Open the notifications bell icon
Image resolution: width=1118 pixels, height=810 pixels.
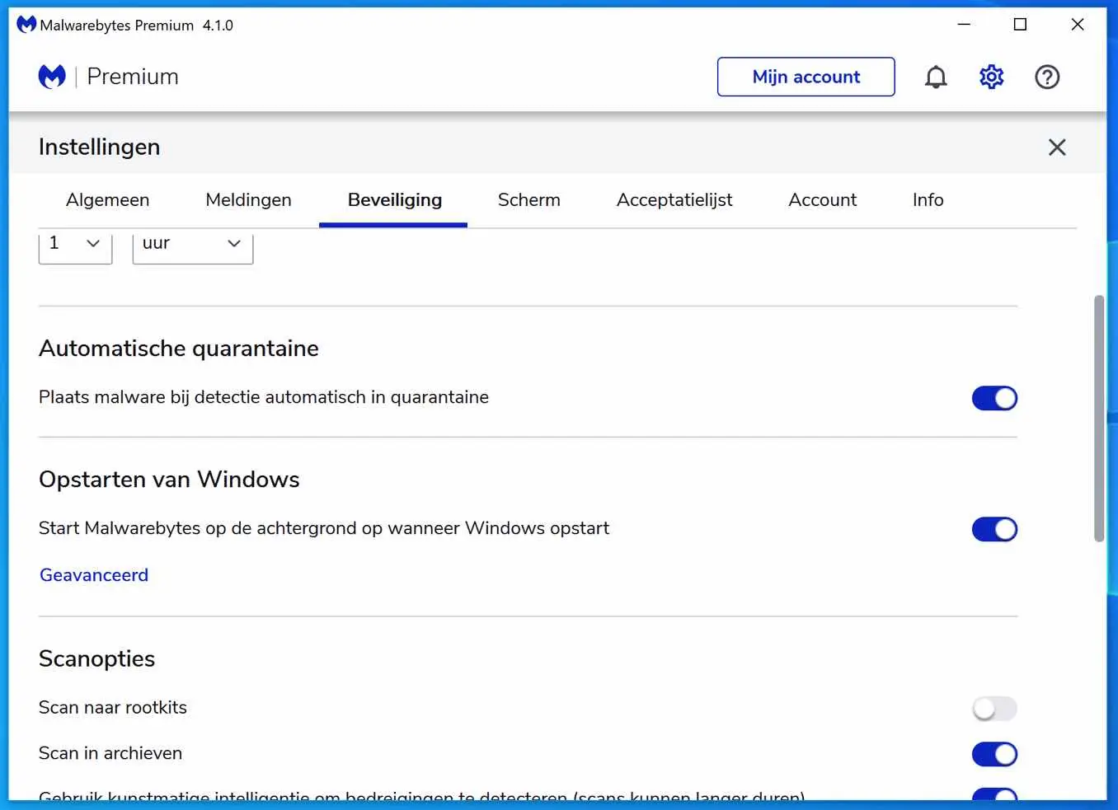pos(936,77)
